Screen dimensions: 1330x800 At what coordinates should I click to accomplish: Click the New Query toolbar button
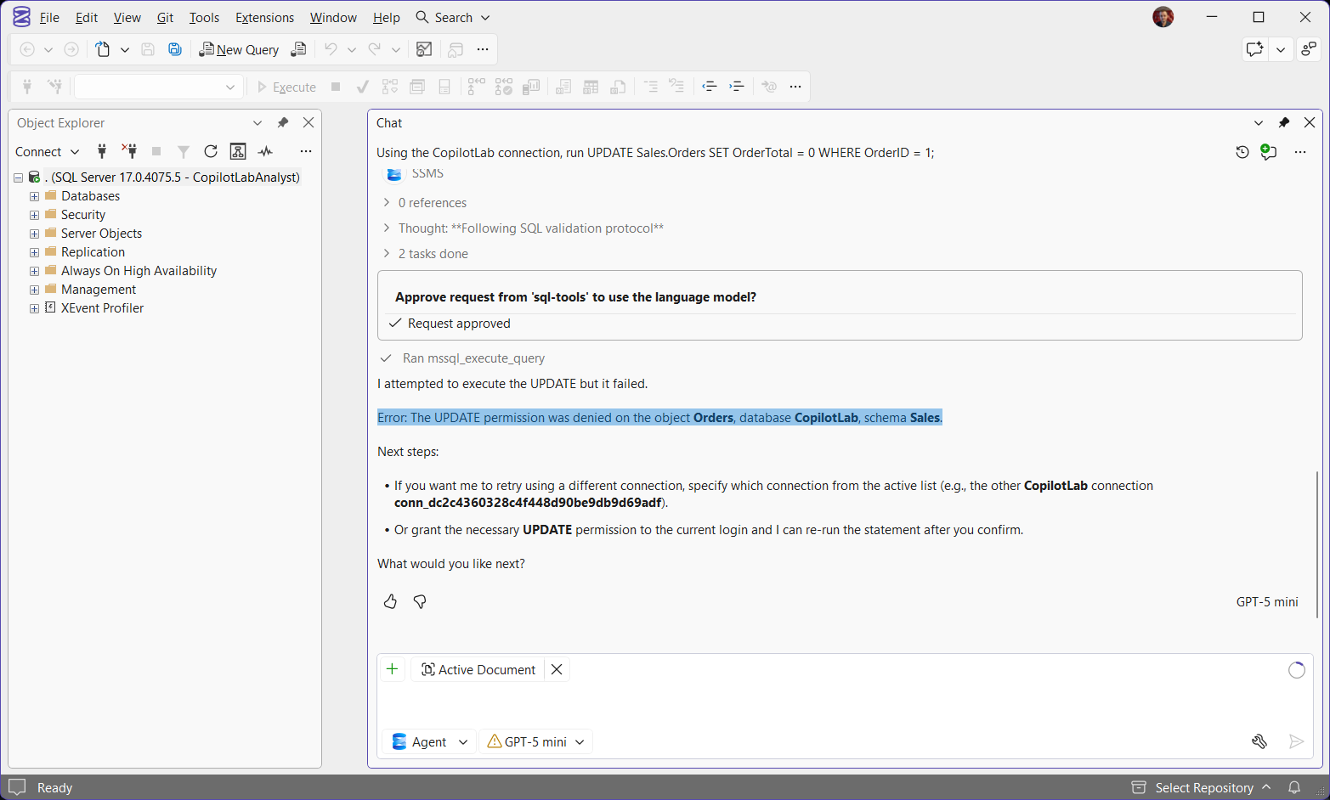(239, 50)
